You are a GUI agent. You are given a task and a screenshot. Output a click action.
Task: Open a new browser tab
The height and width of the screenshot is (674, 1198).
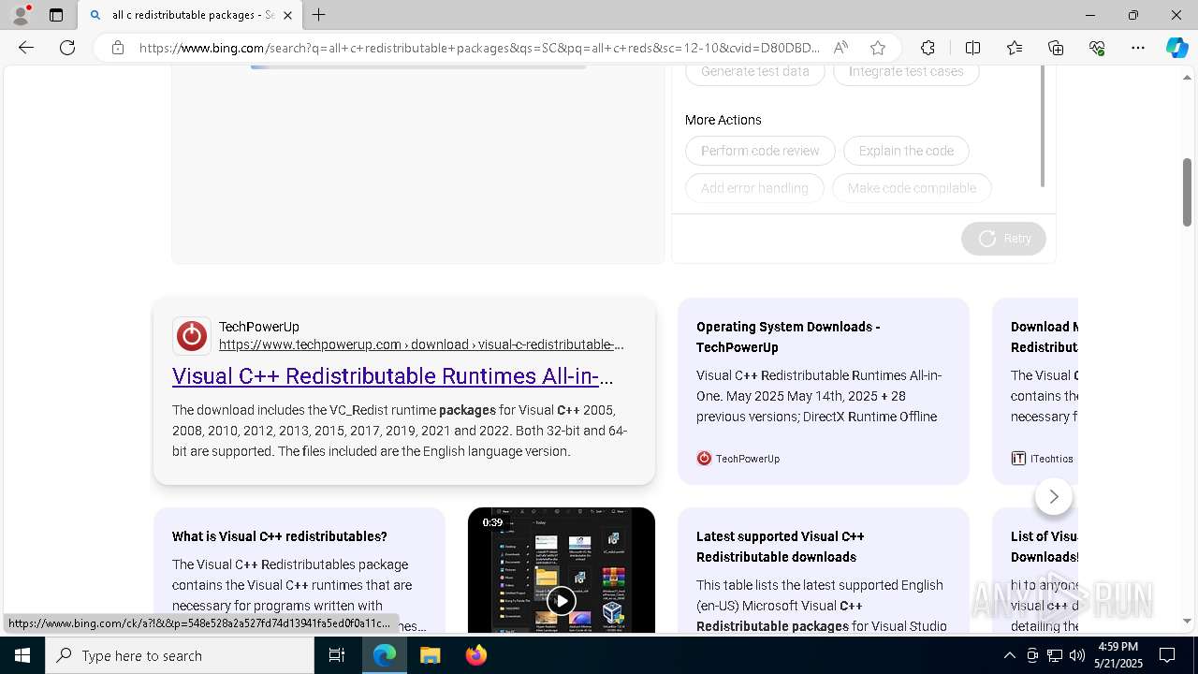coord(318,15)
